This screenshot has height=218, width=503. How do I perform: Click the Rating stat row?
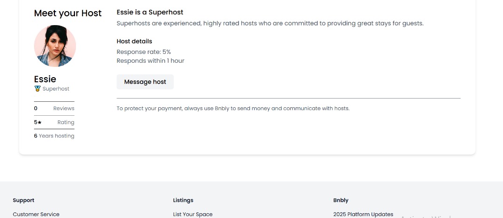click(54, 122)
